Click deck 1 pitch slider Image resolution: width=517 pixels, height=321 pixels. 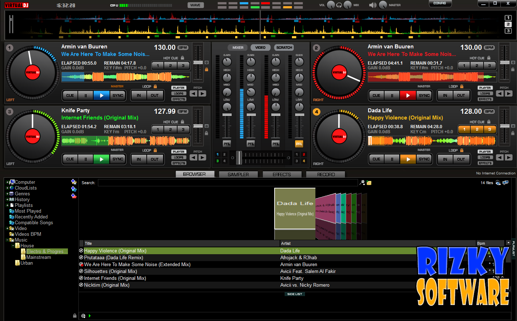[198, 62]
